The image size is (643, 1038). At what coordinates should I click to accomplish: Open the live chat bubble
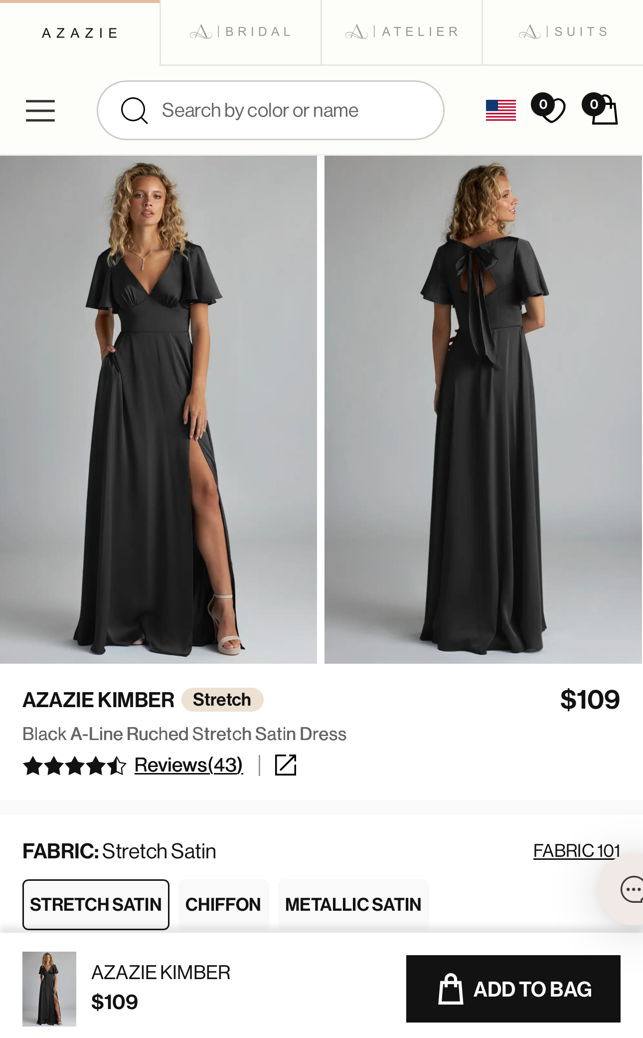[631, 889]
